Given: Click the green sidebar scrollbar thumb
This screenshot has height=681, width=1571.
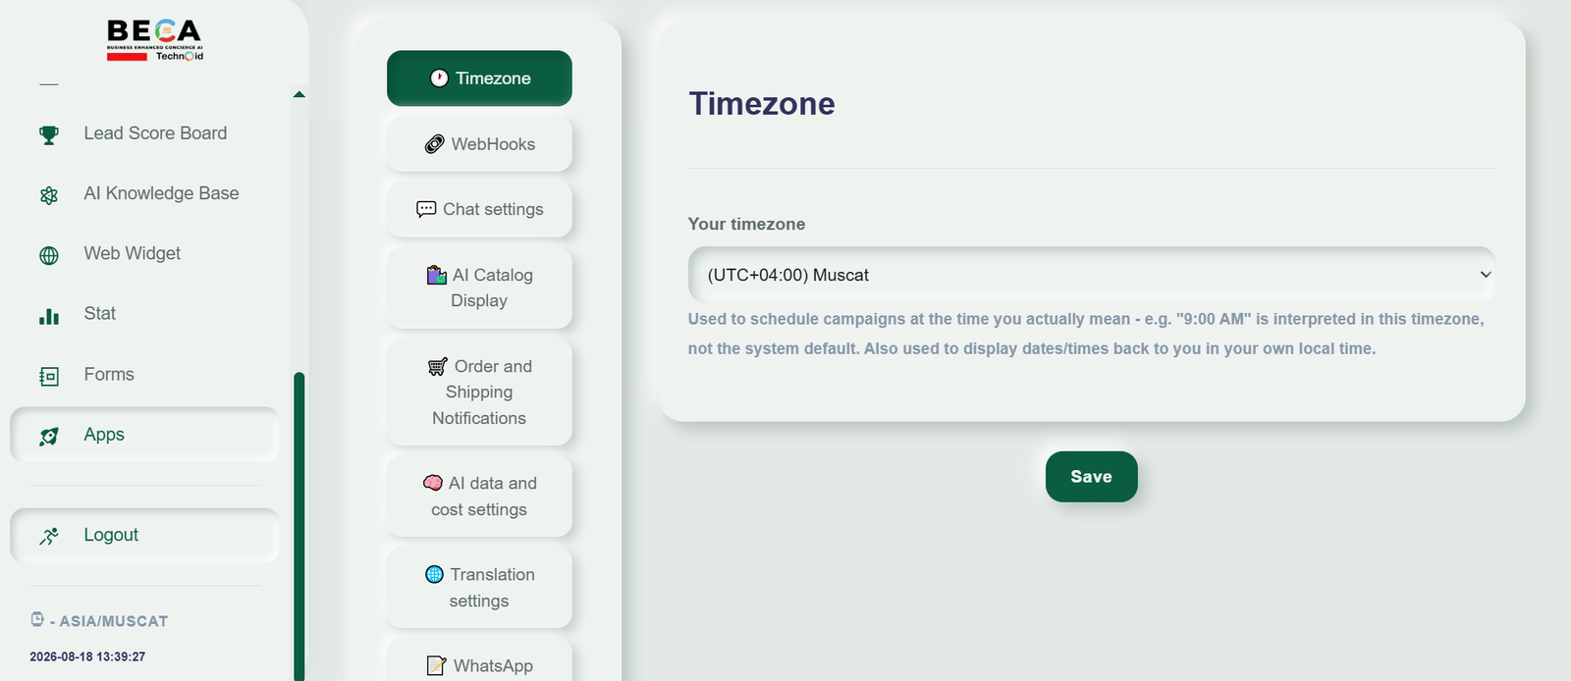Looking at the screenshot, I should [x=299, y=526].
